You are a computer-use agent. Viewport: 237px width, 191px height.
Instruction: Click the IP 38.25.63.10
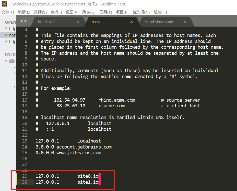click(x=71, y=106)
